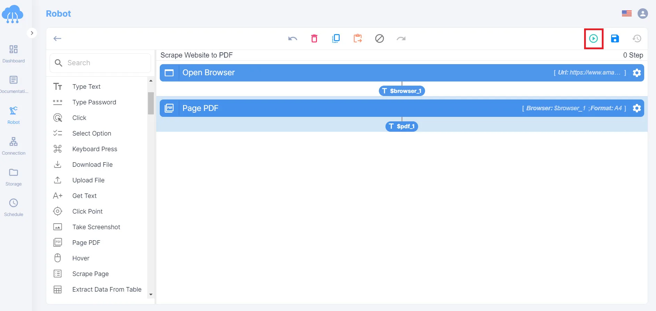Screen dimensions: 656x311
Task: Click the Open Browser window icon
Action: (169, 73)
